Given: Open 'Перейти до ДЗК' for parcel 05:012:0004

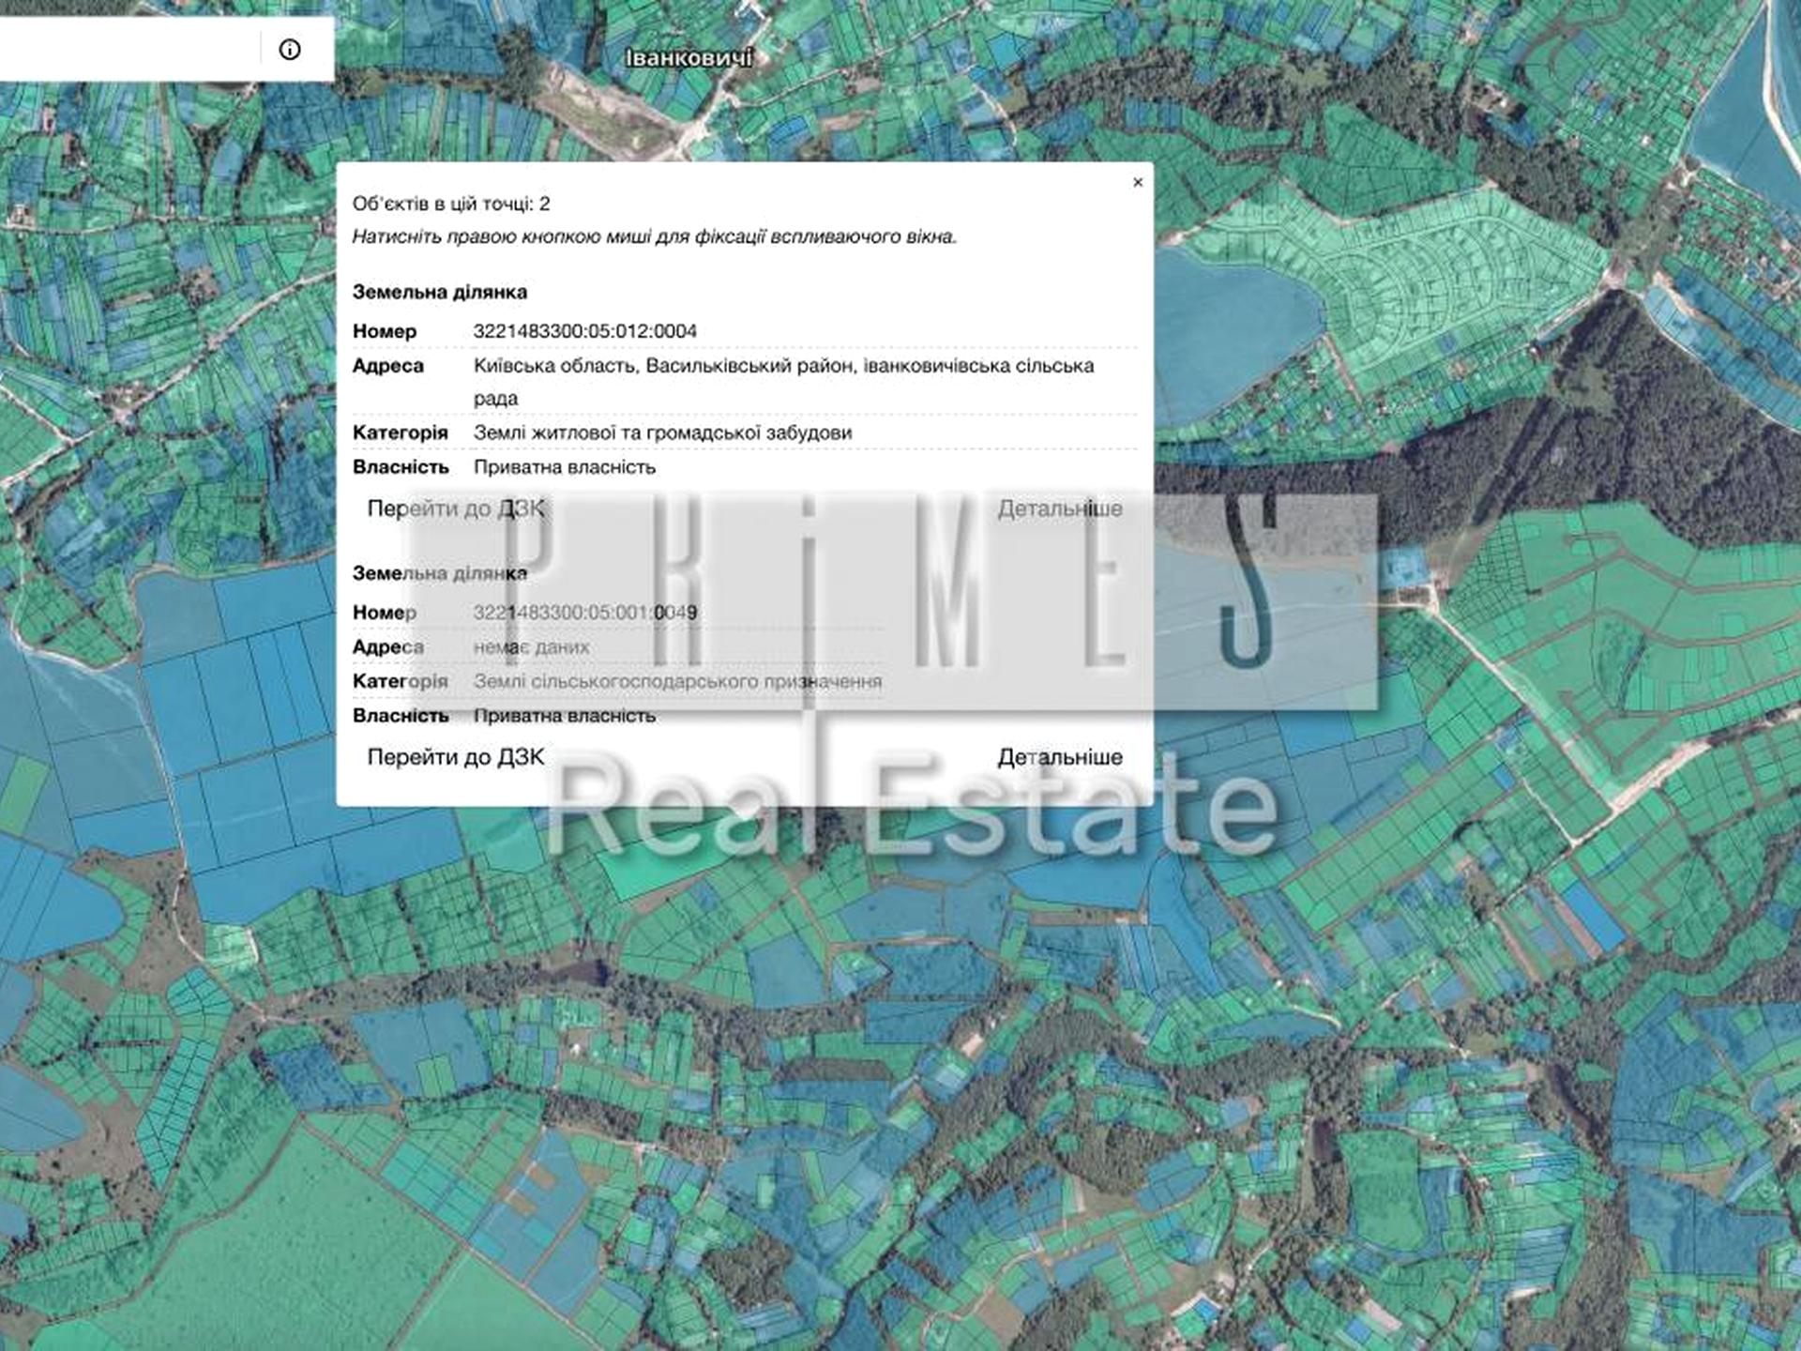Looking at the screenshot, I should point(455,509).
